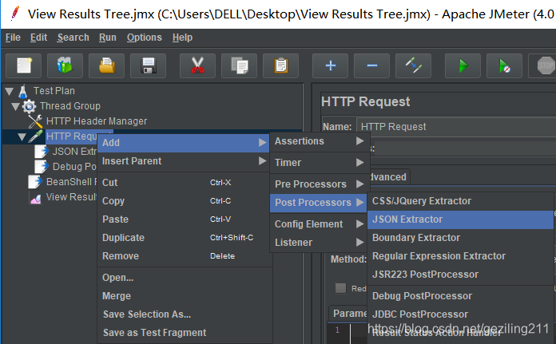Click the Expand All plus icon
This screenshot has width=556, height=344.
click(330, 65)
